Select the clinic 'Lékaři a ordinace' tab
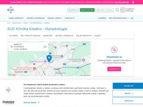This screenshot has height=107, width=143. click(64, 36)
